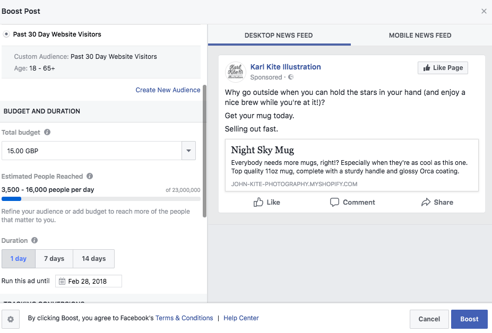Click the estimated reach progress bar
This screenshot has height=333, width=492.
pos(101,199)
